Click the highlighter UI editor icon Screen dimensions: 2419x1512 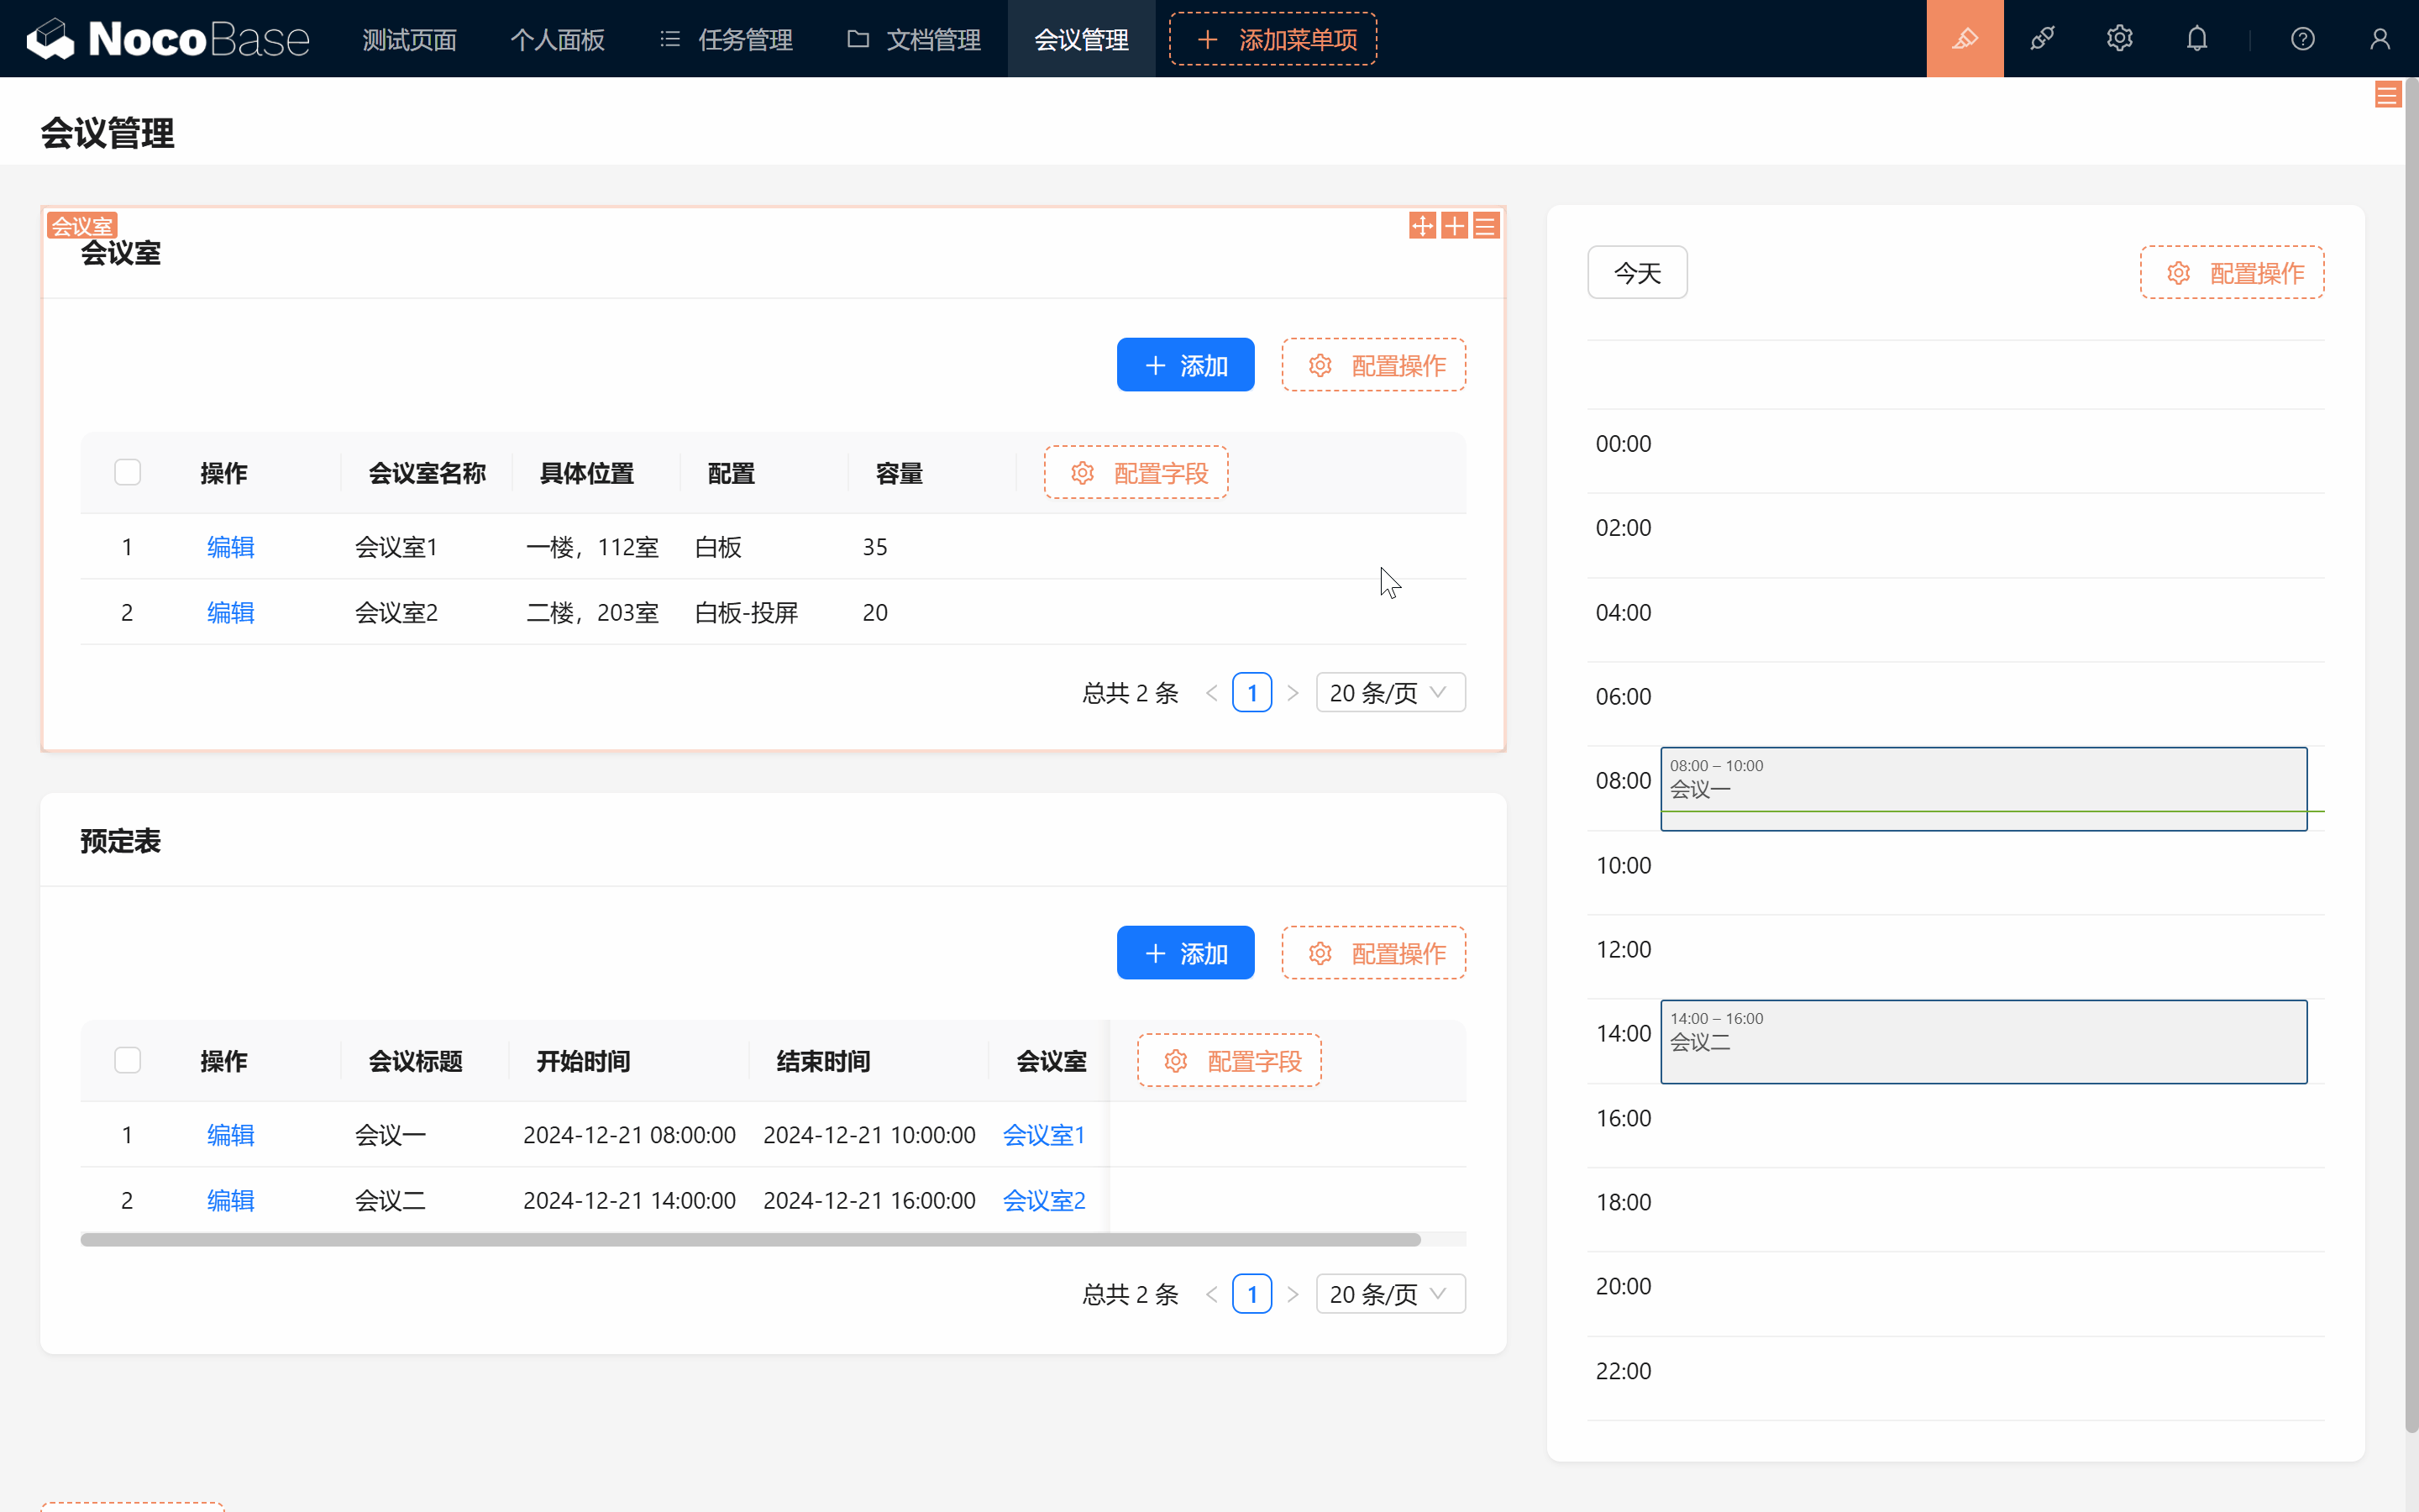coord(1965,39)
